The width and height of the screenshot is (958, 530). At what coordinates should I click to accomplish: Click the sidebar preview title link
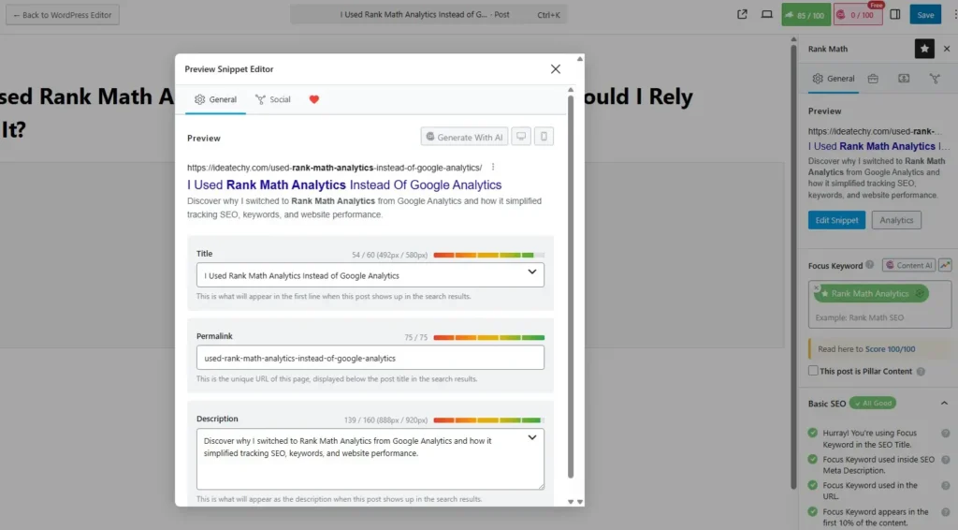[x=878, y=146]
